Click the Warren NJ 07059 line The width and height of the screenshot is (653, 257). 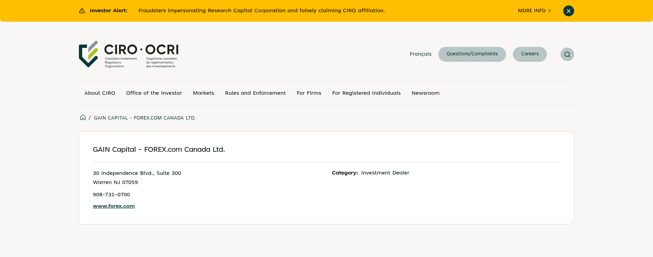point(115,182)
